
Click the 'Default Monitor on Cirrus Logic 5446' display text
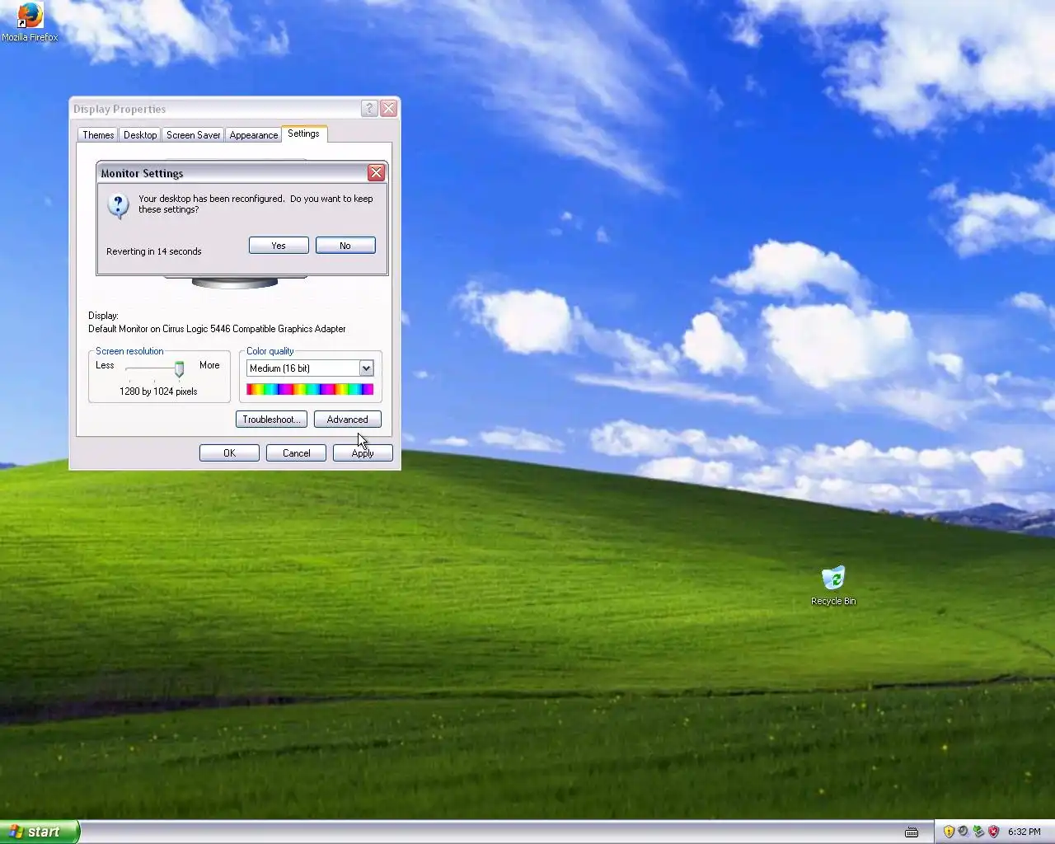coord(217,329)
